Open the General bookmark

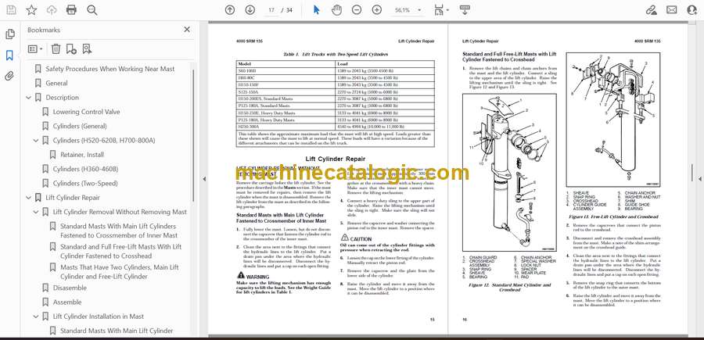click(56, 83)
